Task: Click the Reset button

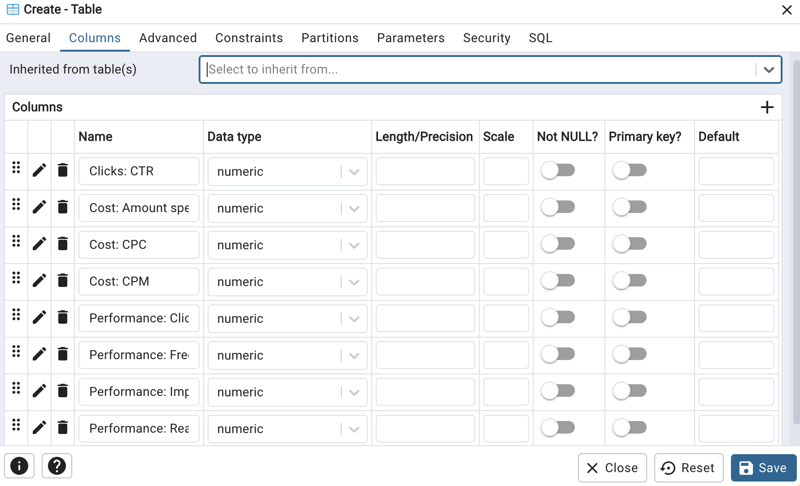Action: coord(688,468)
